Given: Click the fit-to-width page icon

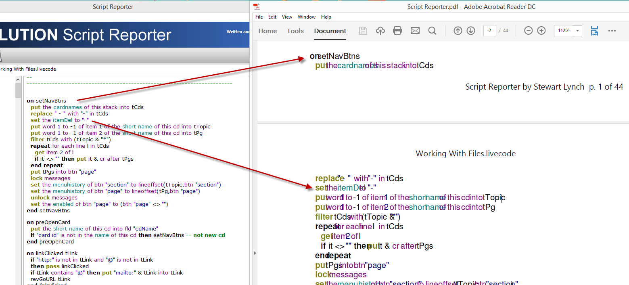Looking at the screenshot, I should pos(594,31).
